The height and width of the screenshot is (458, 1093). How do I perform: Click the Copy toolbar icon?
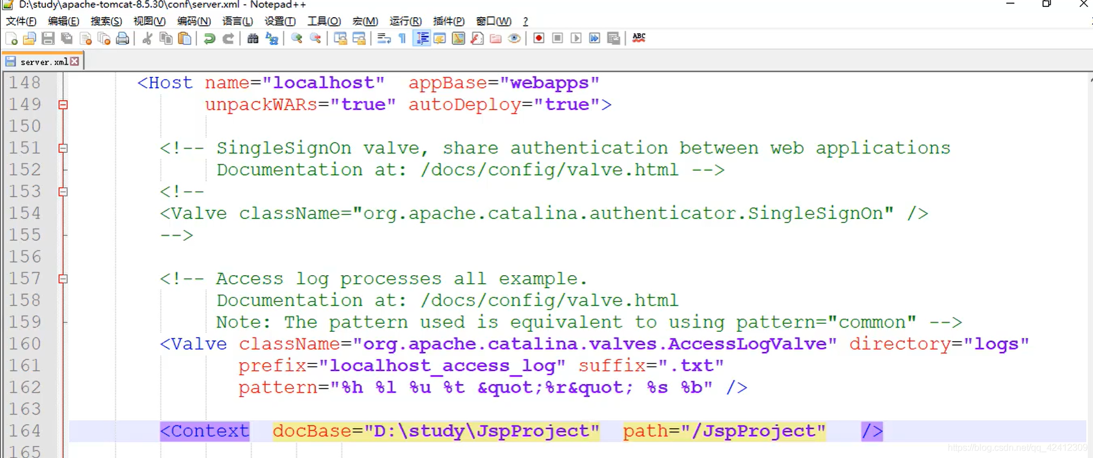pyautogui.click(x=166, y=38)
